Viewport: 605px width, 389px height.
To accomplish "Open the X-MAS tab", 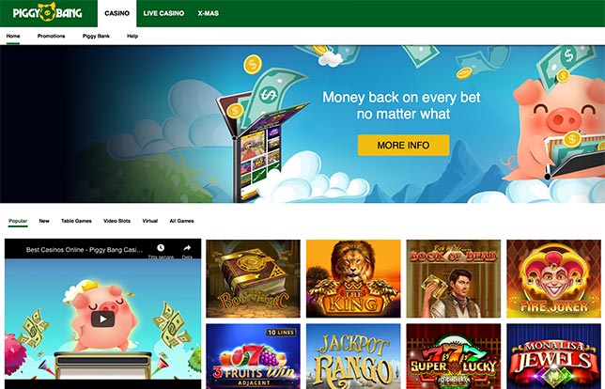I will [209, 13].
